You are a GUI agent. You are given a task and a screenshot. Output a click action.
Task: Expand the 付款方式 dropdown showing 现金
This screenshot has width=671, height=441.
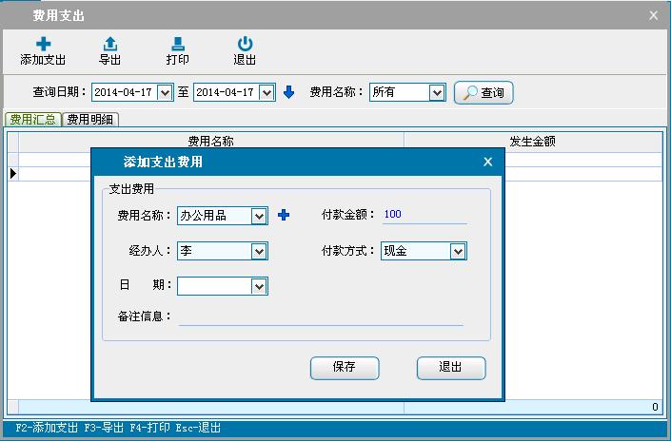coord(457,251)
